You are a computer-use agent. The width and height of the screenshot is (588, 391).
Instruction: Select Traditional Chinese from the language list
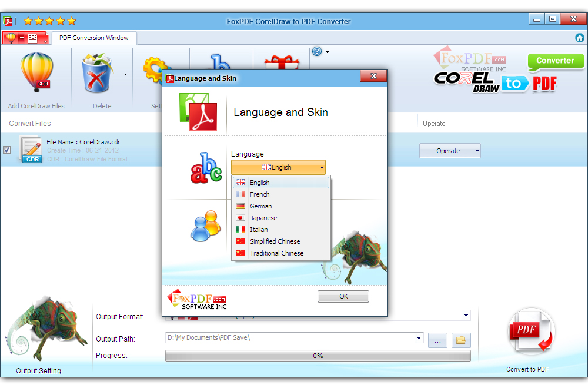click(x=281, y=253)
